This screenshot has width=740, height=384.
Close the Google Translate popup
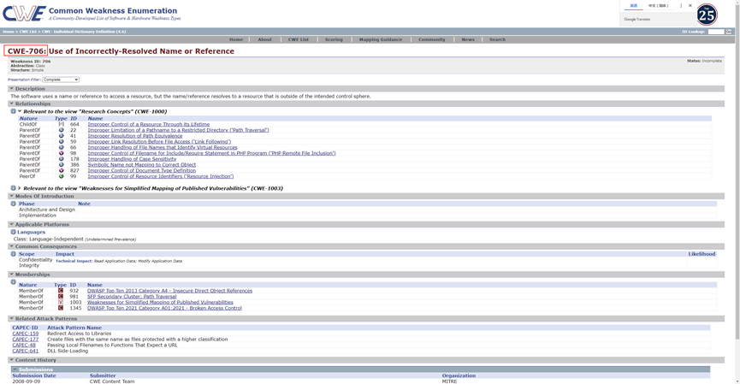(690, 5)
